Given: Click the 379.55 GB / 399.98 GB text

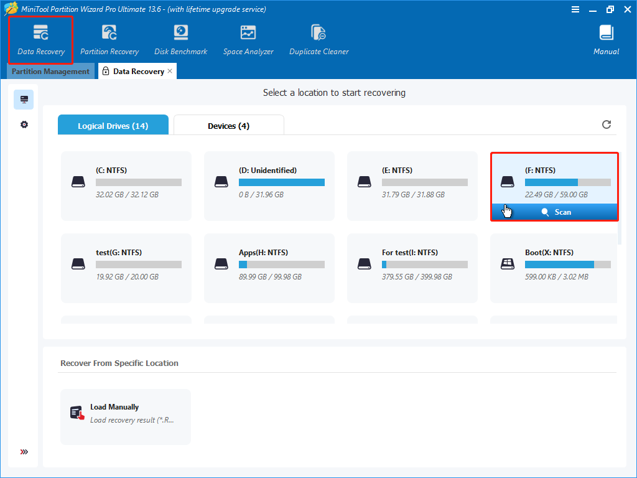Looking at the screenshot, I should (x=417, y=277).
